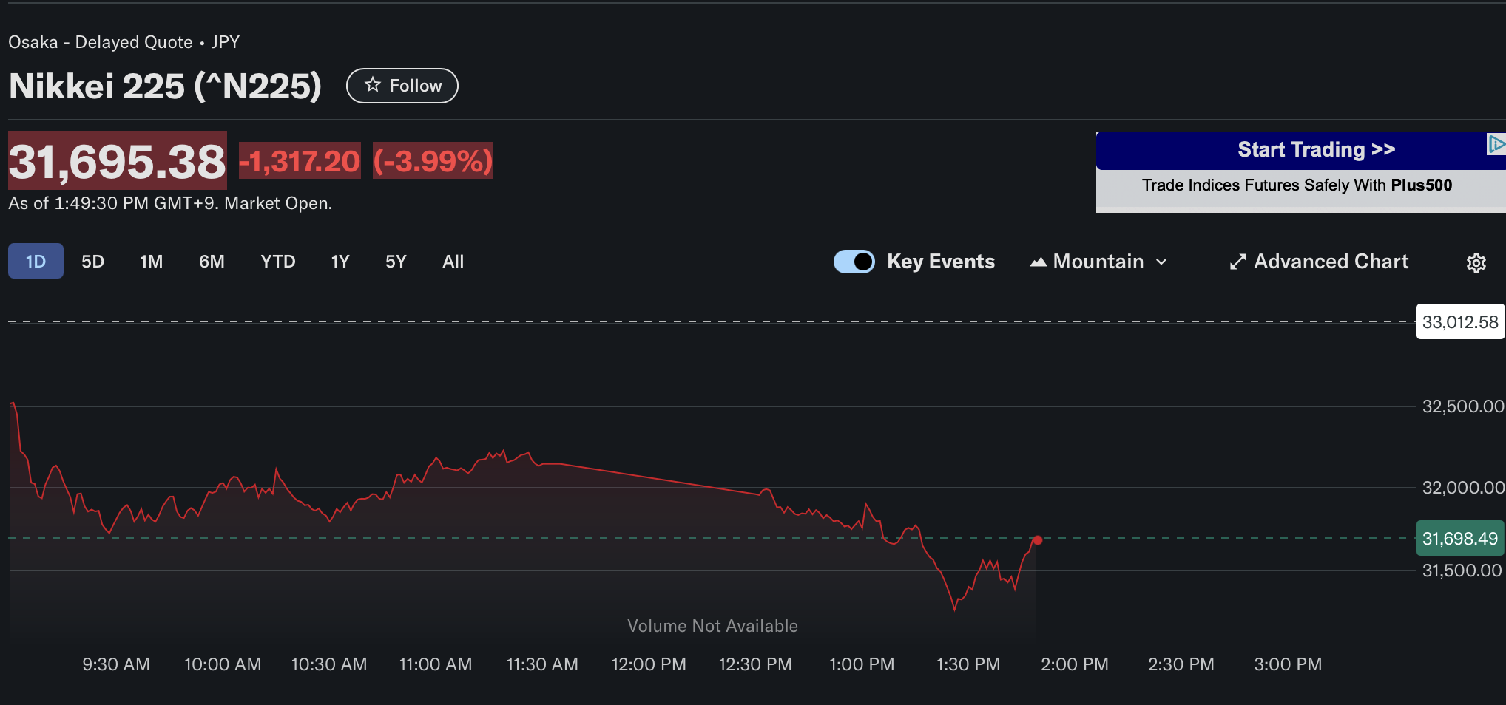
Task: Click the Osaka - Delayed Quote text
Action: 101,42
